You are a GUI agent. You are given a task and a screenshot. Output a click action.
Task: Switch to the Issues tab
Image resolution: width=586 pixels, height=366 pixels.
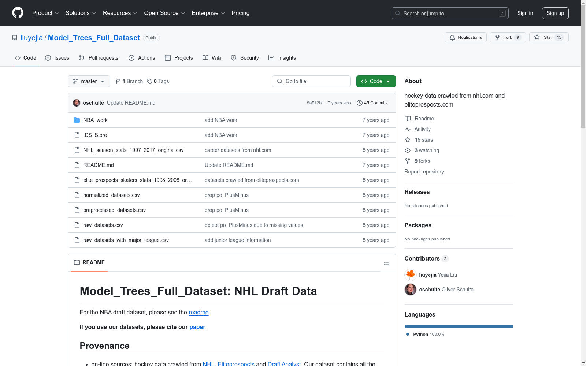tap(57, 58)
